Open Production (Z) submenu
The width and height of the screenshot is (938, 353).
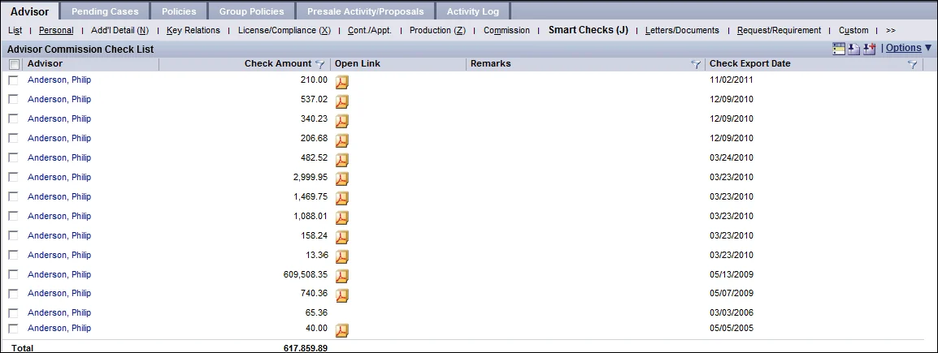pyautogui.click(x=437, y=30)
